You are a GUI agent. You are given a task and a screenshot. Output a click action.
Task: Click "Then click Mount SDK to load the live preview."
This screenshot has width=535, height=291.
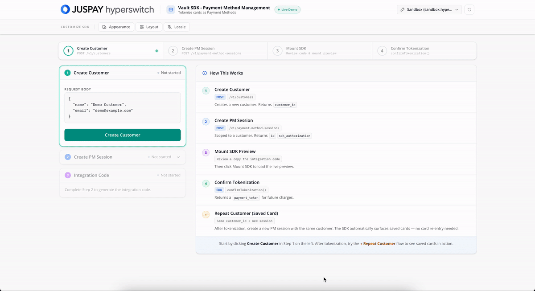tap(254, 167)
